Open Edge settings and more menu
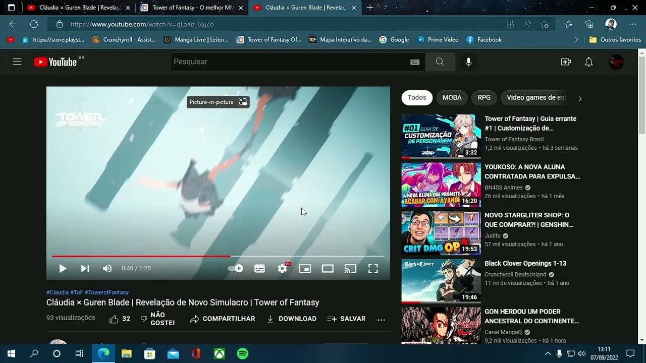The width and height of the screenshot is (646, 363). click(x=633, y=24)
